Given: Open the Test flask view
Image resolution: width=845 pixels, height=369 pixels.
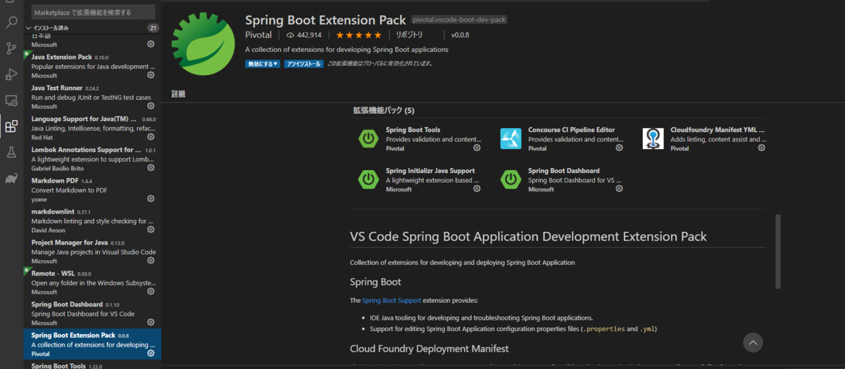Looking at the screenshot, I should pos(11,152).
